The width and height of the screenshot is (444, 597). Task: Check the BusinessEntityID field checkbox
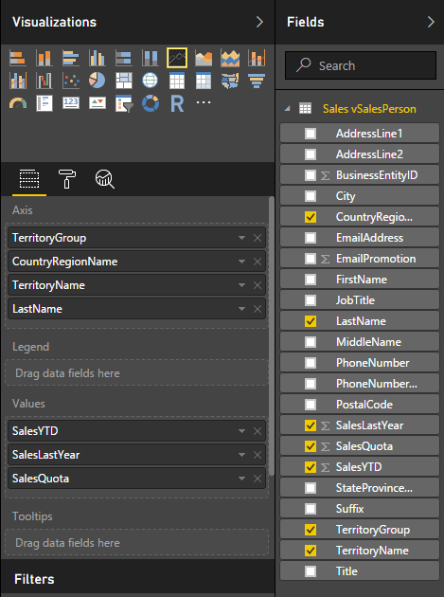(x=311, y=175)
